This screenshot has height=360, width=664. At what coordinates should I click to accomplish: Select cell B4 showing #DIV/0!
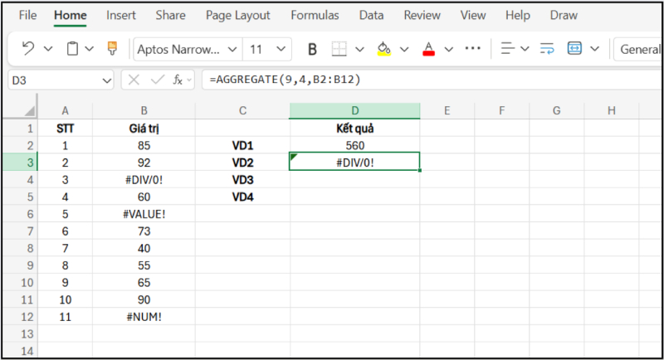click(x=144, y=180)
